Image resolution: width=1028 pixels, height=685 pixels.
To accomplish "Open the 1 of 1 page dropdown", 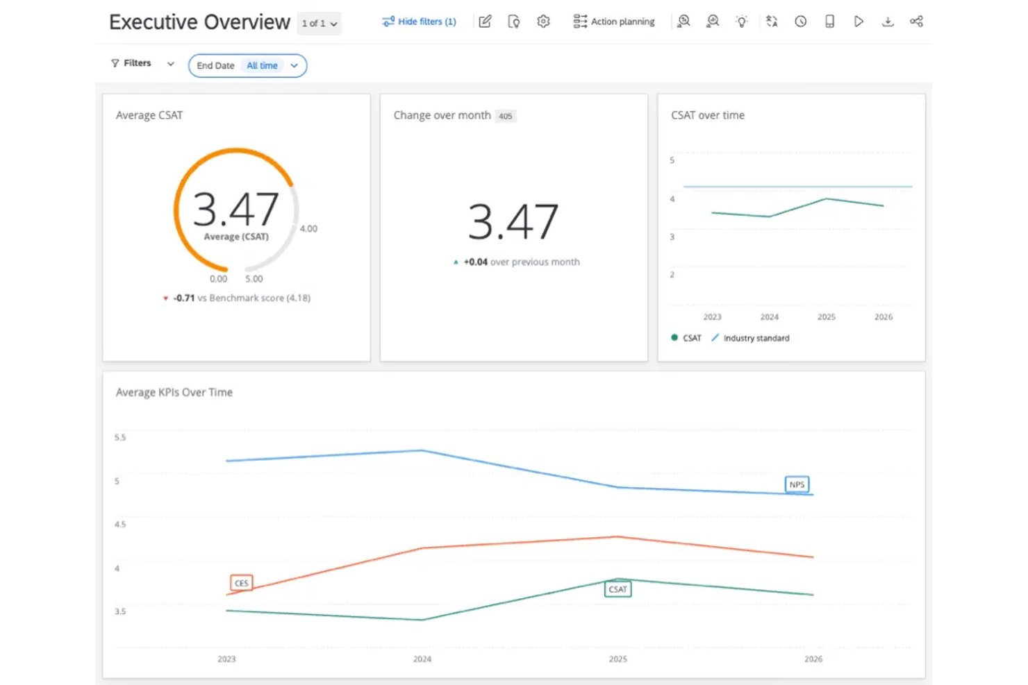I will pyautogui.click(x=319, y=24).
